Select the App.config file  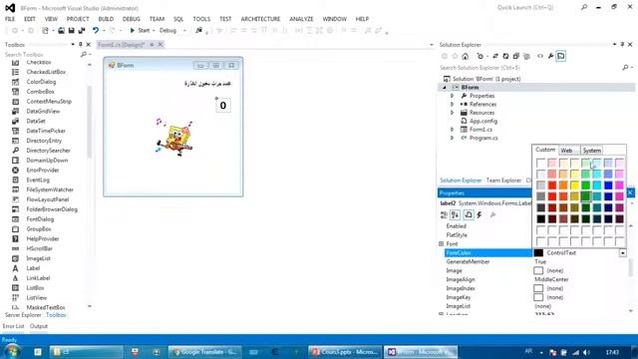482,122
